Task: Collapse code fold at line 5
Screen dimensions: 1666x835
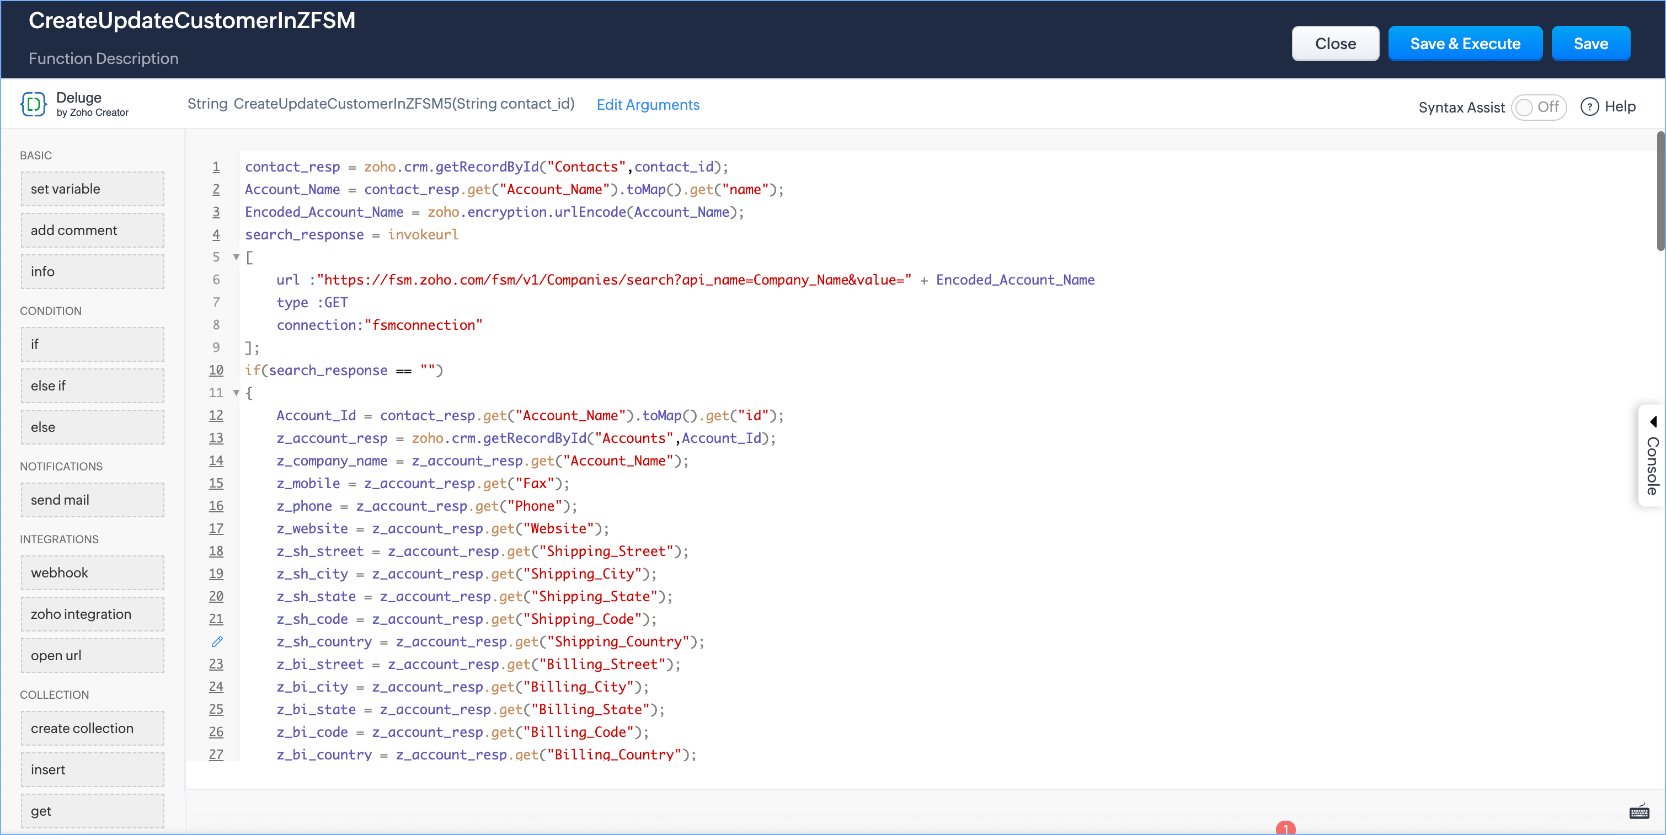Action: pyautogui.click(x=236, y=258)
